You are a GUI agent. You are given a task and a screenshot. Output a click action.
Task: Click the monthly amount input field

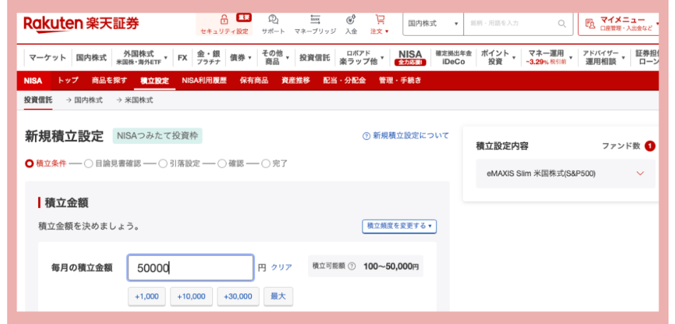click(190, 268)
